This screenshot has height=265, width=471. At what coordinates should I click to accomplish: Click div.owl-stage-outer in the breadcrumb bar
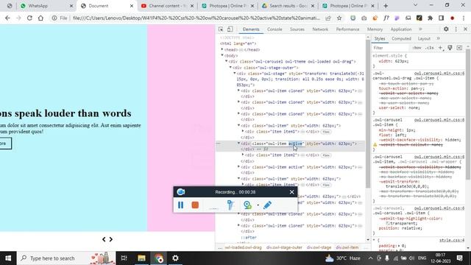[x=284, y=247]
